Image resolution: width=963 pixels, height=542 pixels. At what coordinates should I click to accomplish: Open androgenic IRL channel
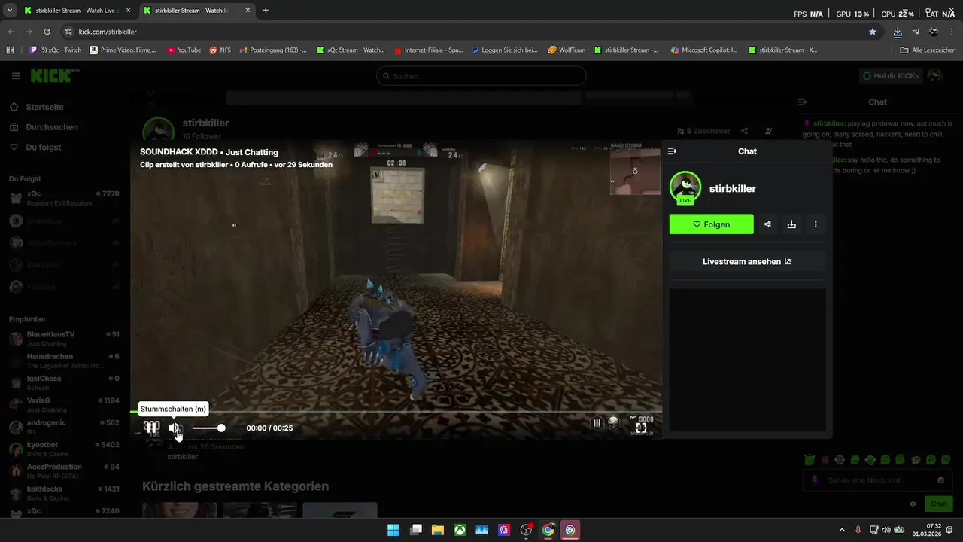tap(64, 427)
